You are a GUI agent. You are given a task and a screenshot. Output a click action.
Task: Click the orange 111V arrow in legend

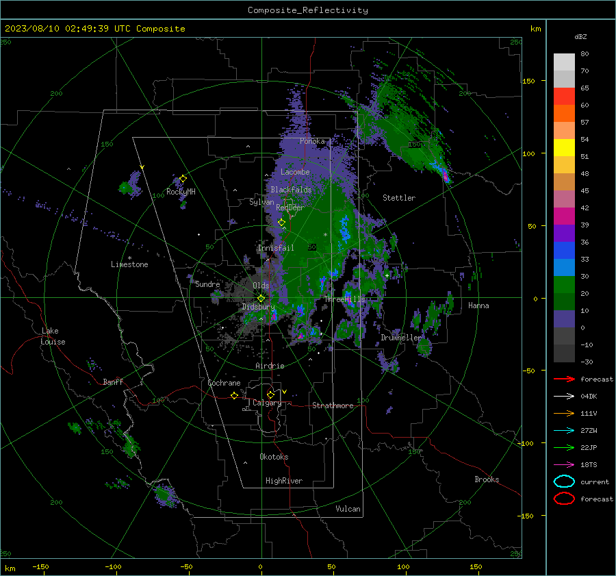point(564,413)
